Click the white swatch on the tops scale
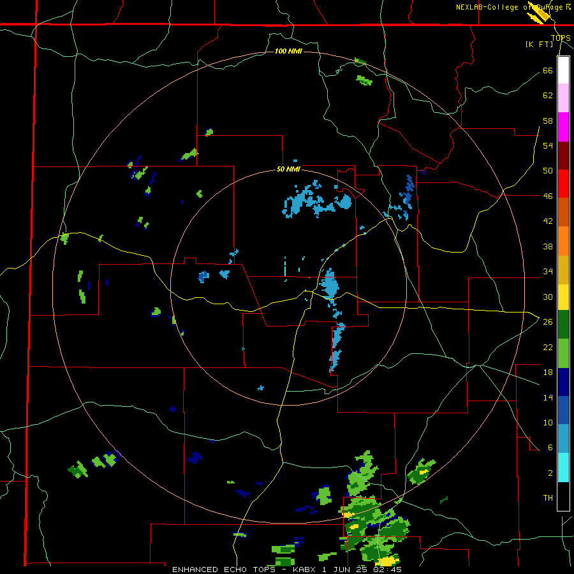The image size is (574, 574). (563, 70)
